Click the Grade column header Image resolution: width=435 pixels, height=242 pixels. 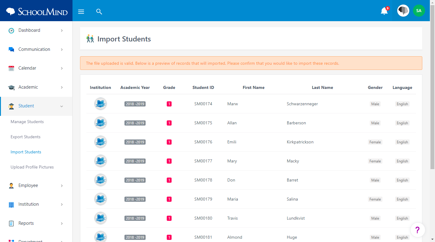[x=169, y=87]
